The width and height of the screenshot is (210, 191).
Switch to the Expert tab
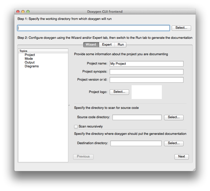click(x=107, y=45)
